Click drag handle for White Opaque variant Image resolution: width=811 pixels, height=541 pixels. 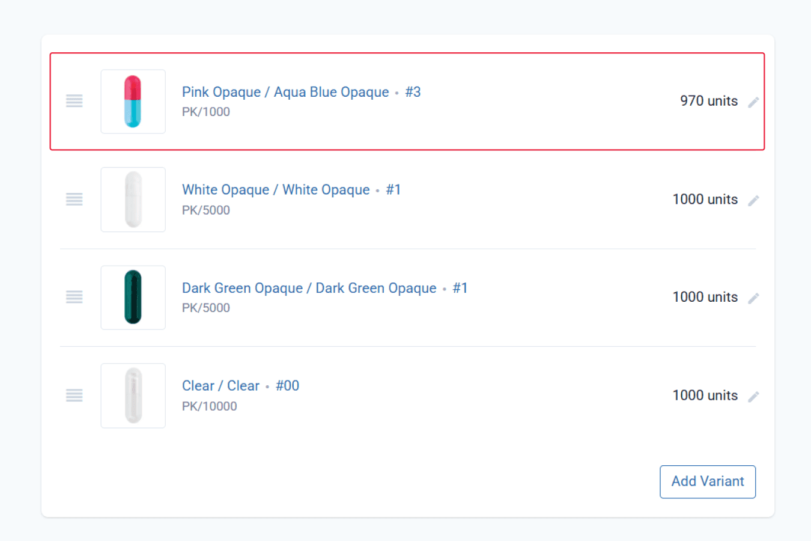pyautogui.click(x=74, y=200)
